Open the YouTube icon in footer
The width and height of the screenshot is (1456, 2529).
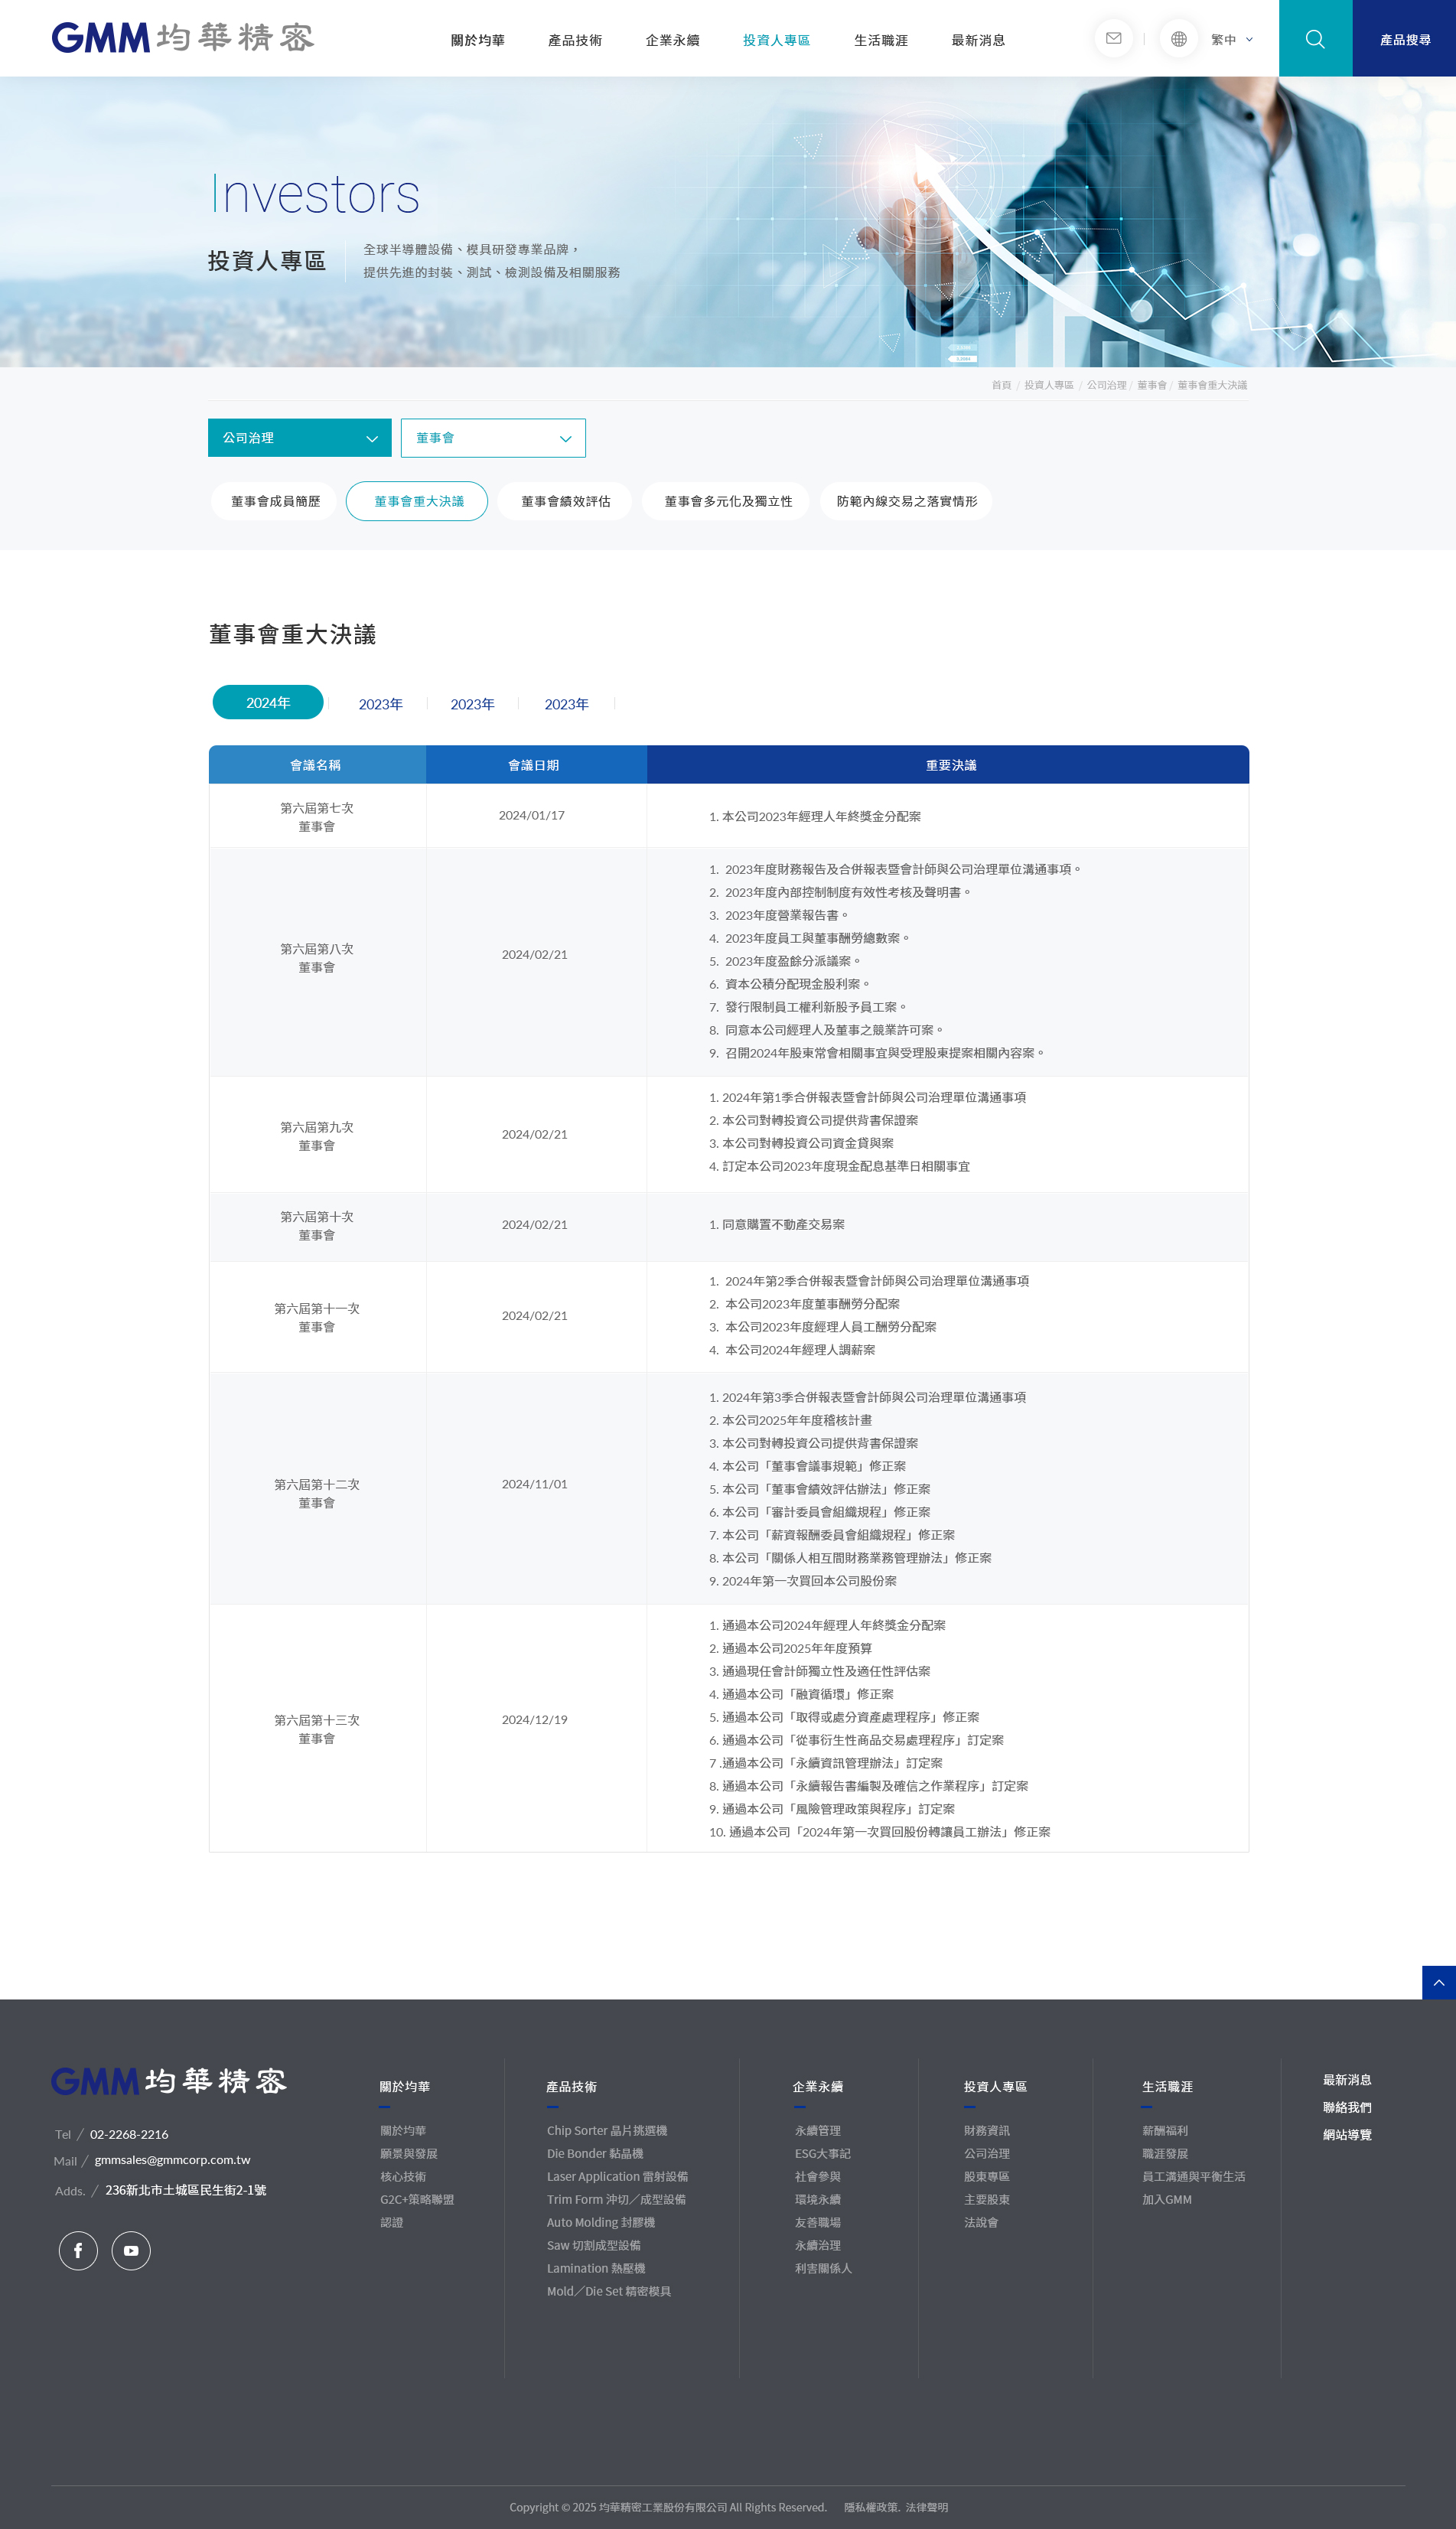(x=131, y=2250)
